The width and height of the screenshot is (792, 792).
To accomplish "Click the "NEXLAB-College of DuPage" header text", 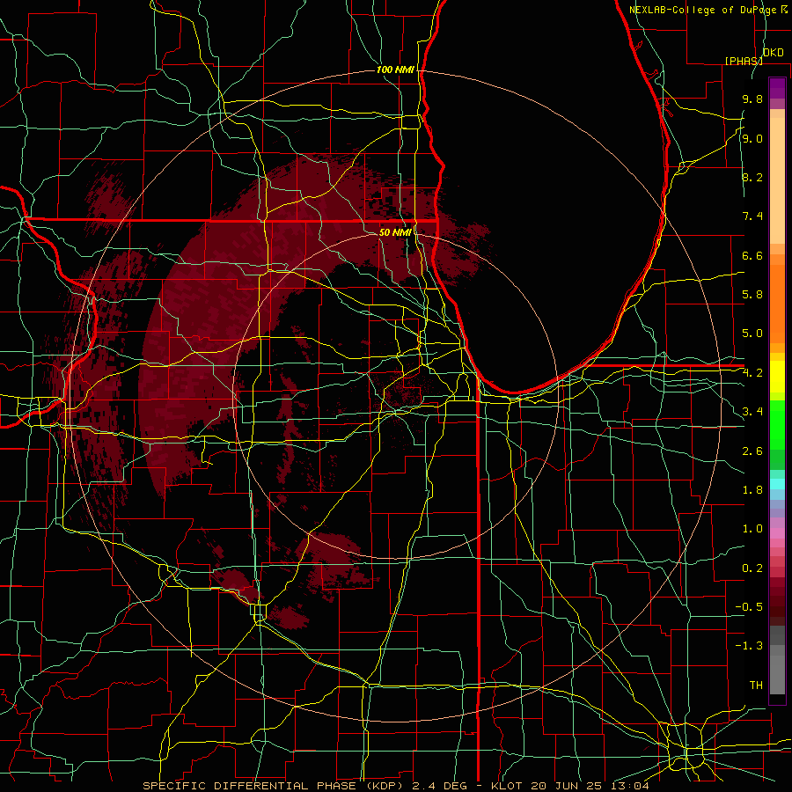I will point(704,10).
